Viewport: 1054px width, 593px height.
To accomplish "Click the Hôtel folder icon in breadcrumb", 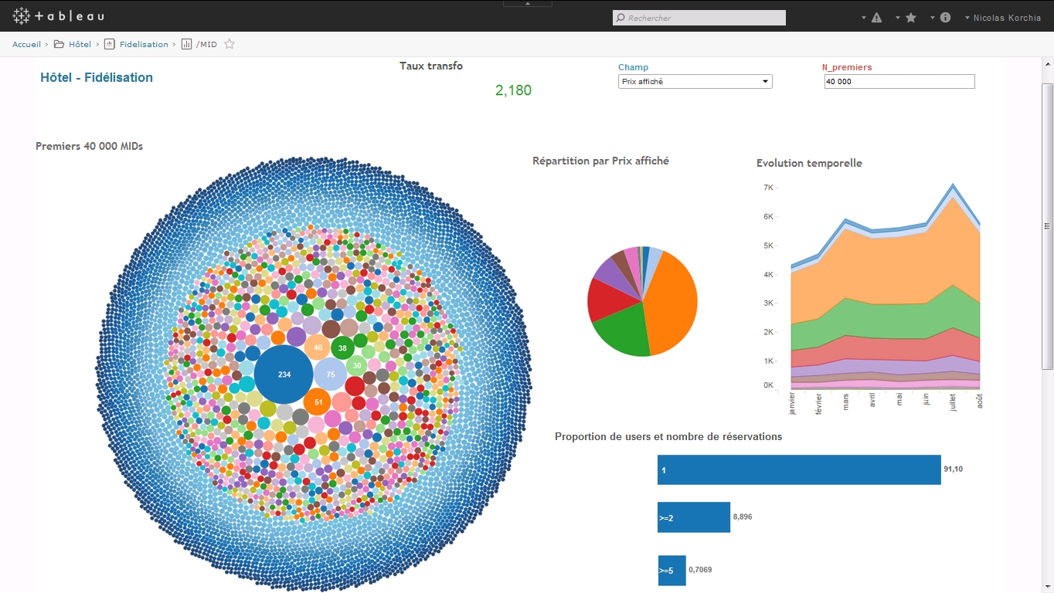I will (x=59, y=44).
